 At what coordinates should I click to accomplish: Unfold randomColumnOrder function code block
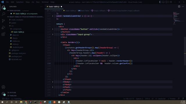53,16
